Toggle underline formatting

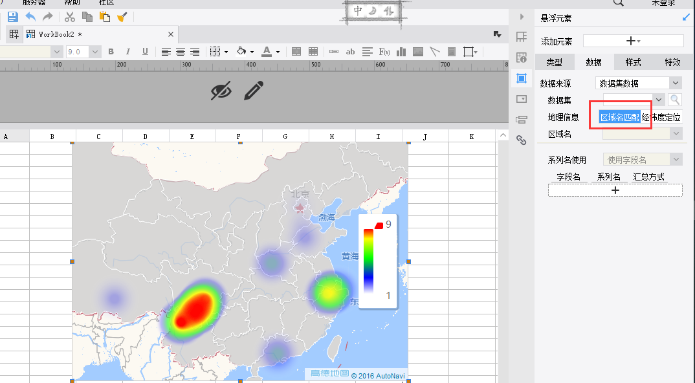pos(145,52)
